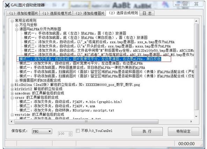The width and height of the screenshot is (207, 149).
Task: Click the horizontal scrollbar right arrow
Action: tap(191, 121)
